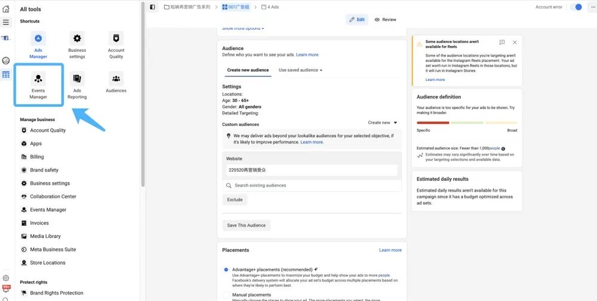Select the table grid icon in rail

click(x=6, y=75)
